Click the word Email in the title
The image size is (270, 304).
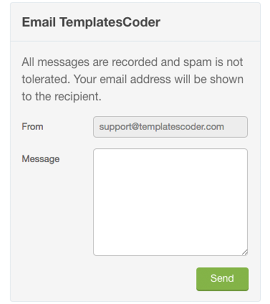tap(39, 22)
